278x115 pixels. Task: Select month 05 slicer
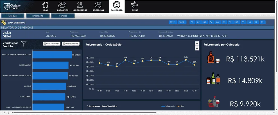(218, 22)
